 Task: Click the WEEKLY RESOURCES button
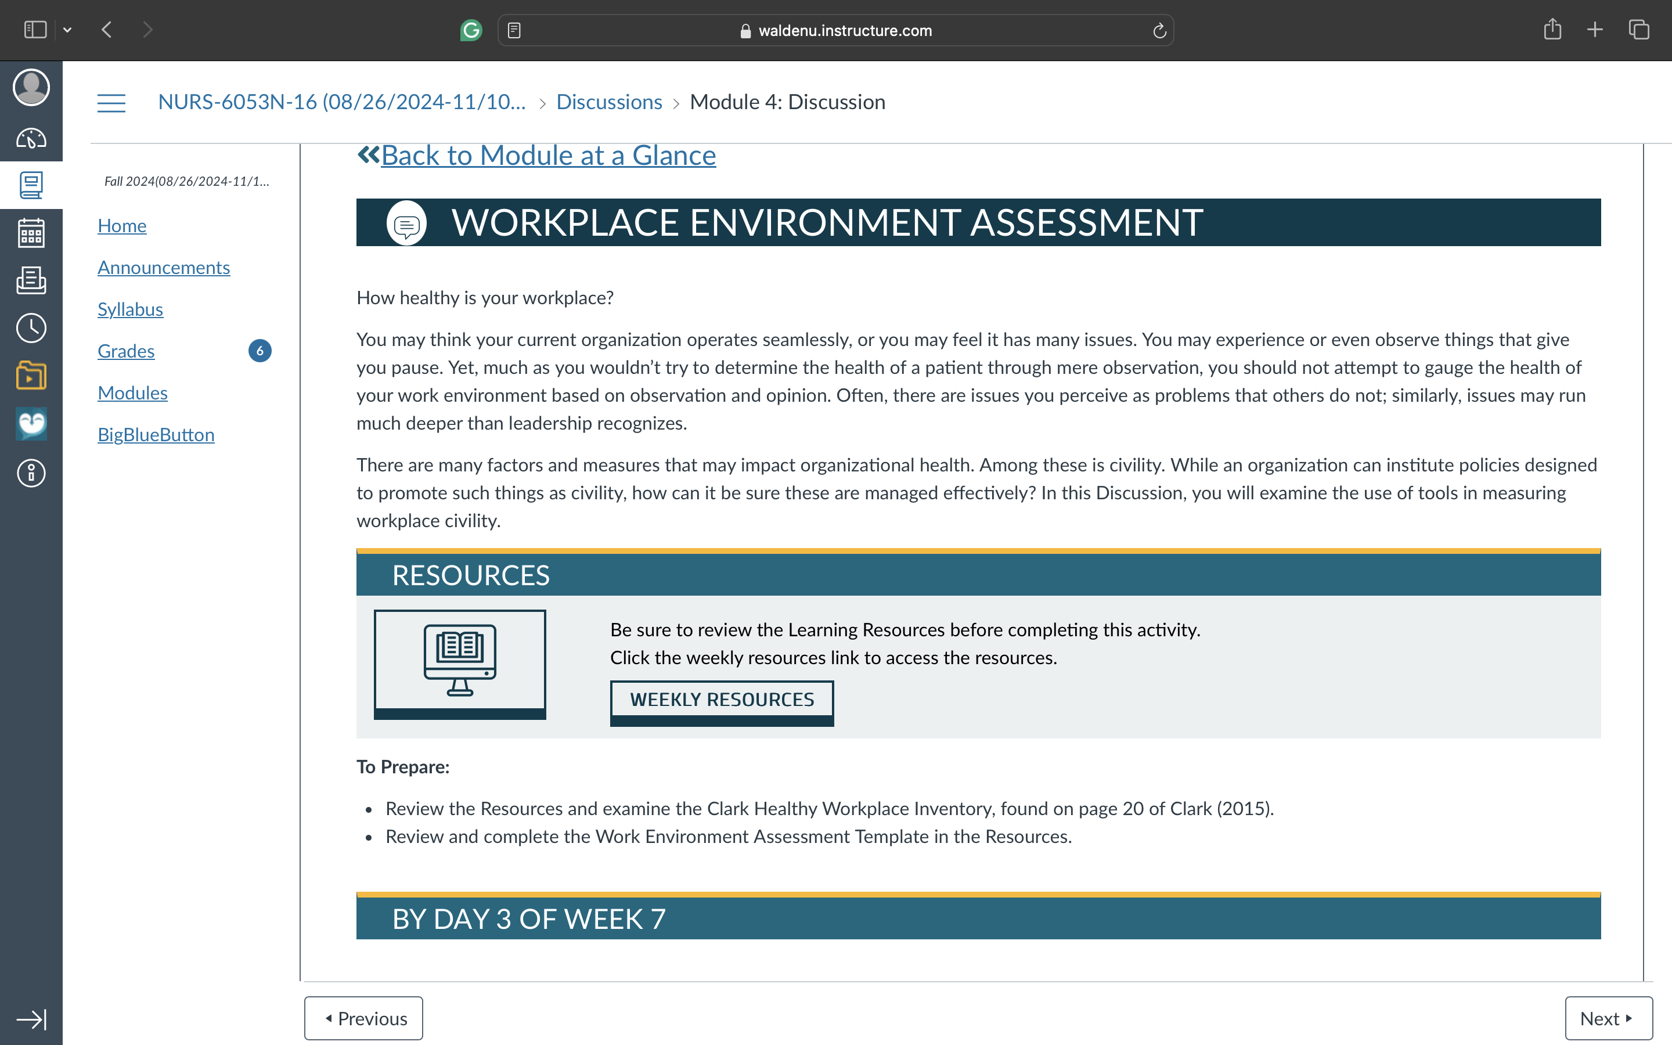coord(722,701)
